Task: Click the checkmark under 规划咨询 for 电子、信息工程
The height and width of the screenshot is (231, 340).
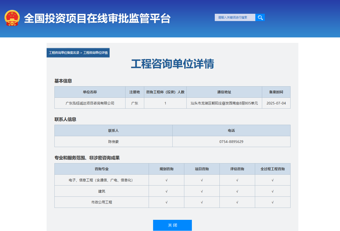Action: tap(166, 180)
